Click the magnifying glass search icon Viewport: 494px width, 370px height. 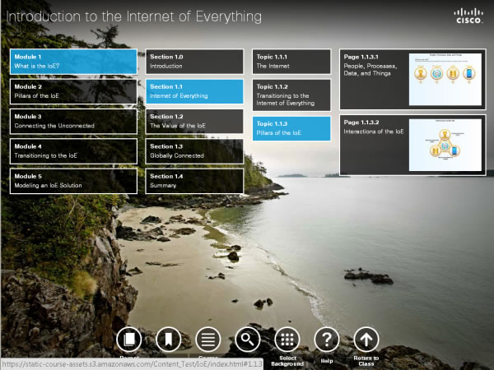(x=247, y=339)
